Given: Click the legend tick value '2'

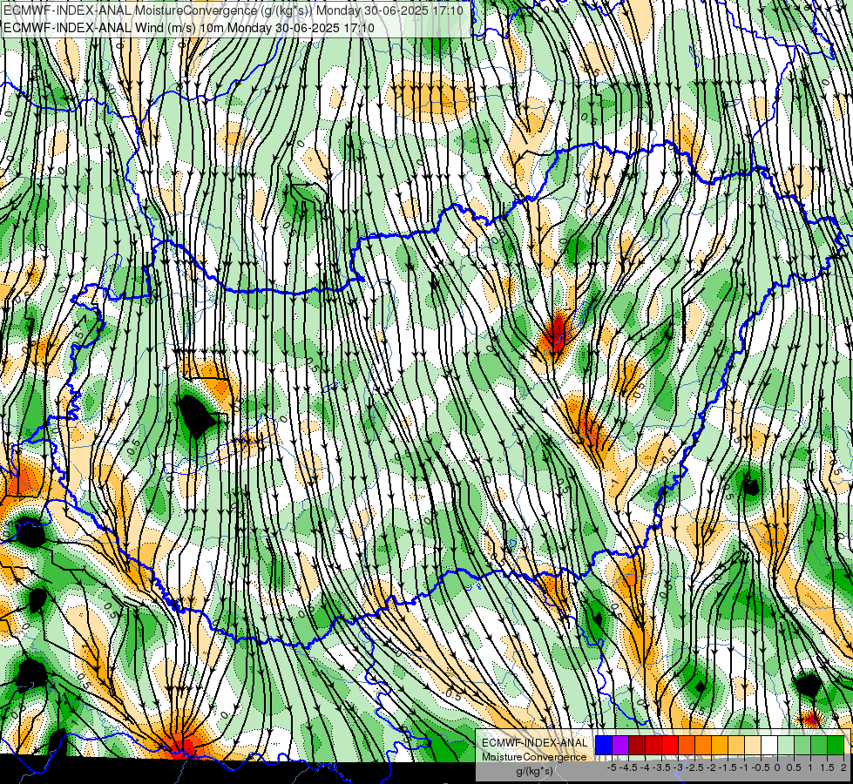Looking at the screenshot, I should [x=843, y=767].
